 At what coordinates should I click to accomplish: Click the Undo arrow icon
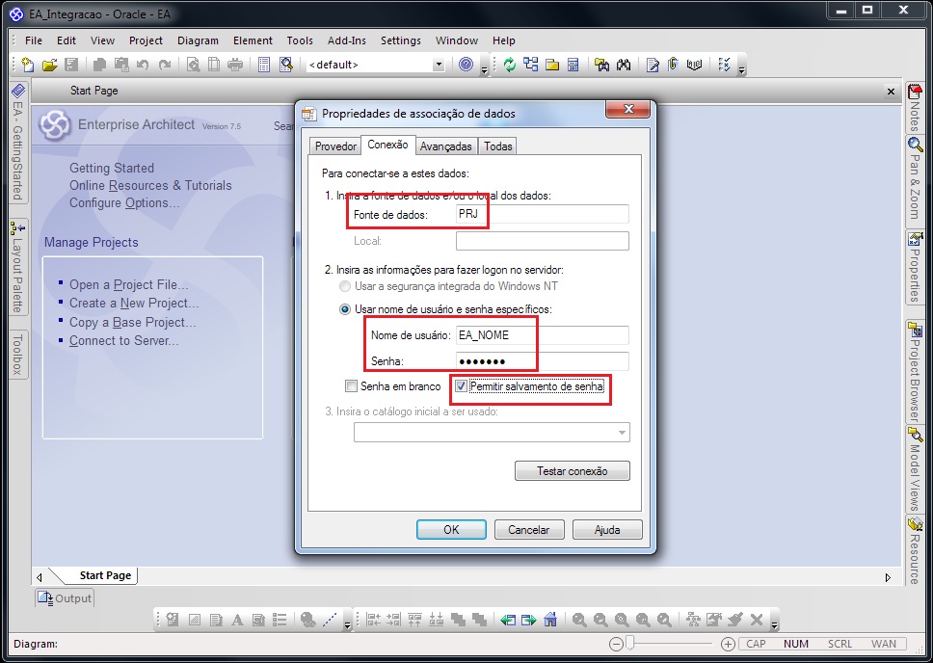[143, 65]
